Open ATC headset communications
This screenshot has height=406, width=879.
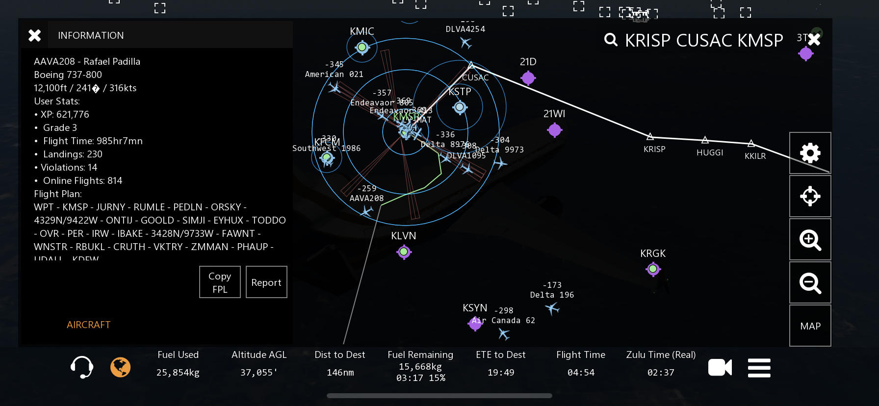click(x=82, y=367)
